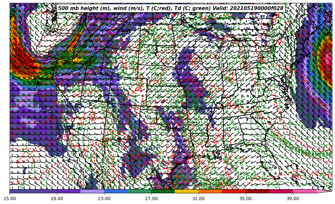Select the first colorbar segment starting at 15.00

[21, 191]
